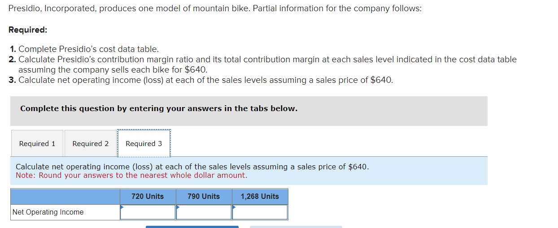Click the red rounding note text

click(x=131, y=176)
